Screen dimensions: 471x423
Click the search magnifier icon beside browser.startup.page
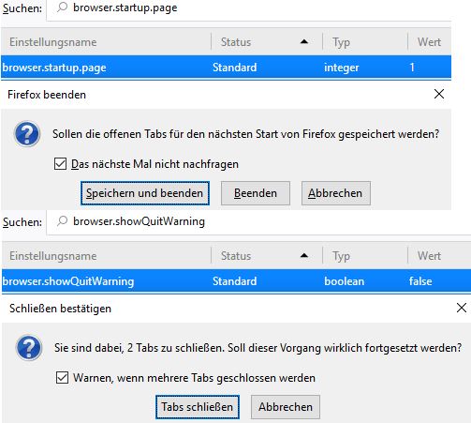62,8
